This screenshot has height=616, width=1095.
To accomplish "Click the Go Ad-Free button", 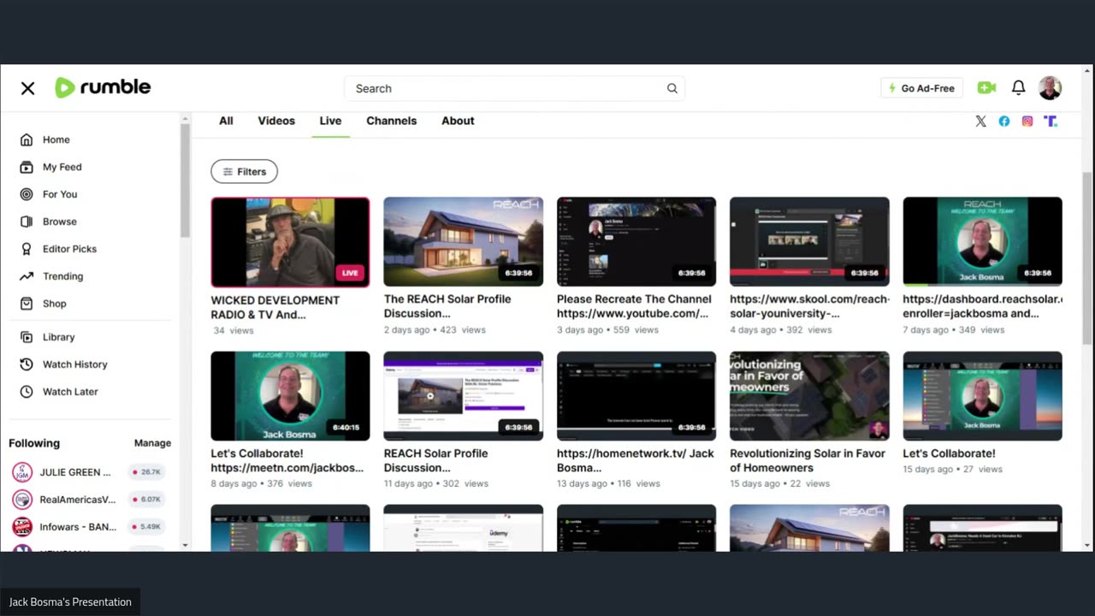I will (x=921, y=88).
